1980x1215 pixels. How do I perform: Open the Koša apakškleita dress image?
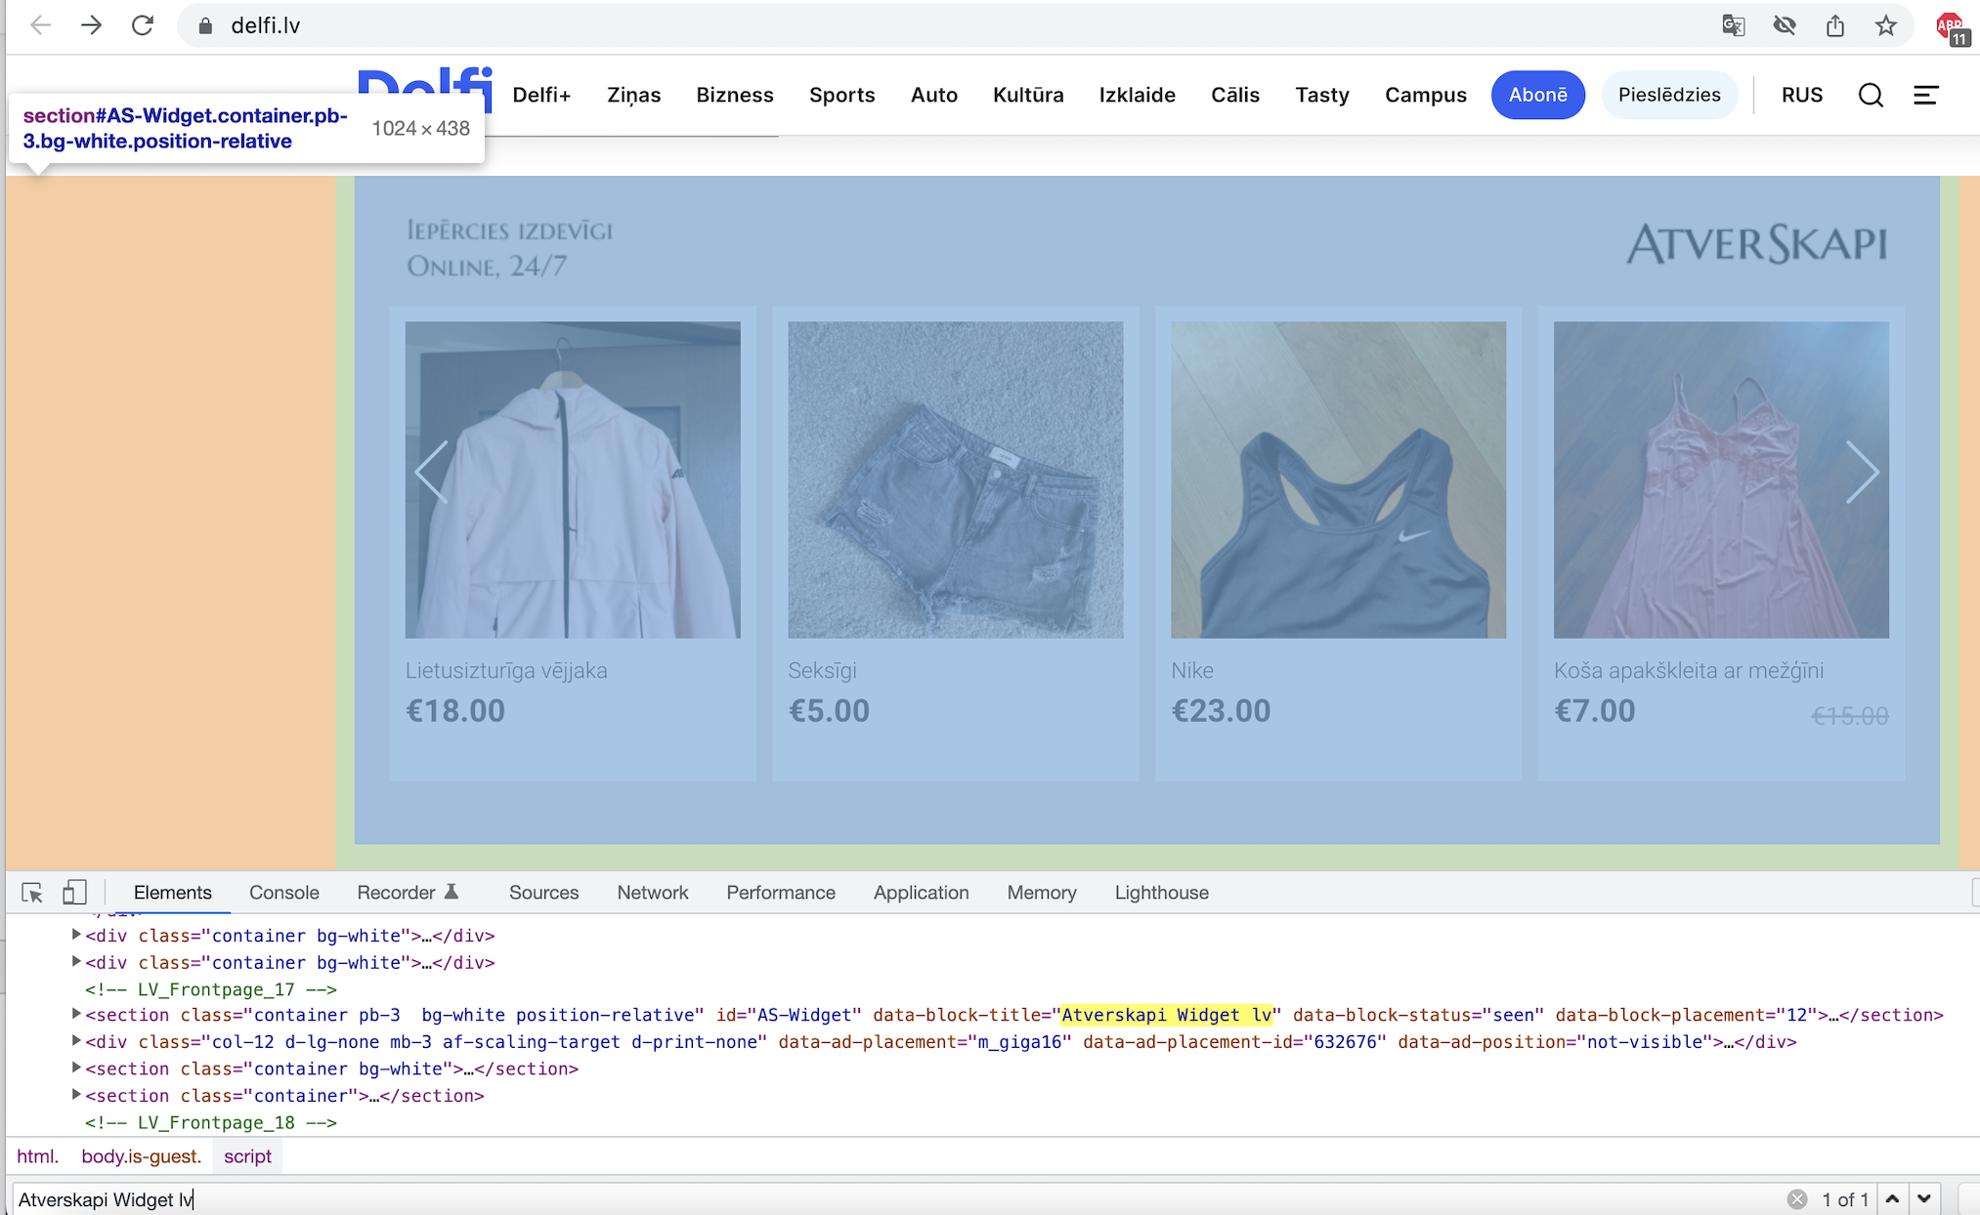click(x=1721, y=480)
